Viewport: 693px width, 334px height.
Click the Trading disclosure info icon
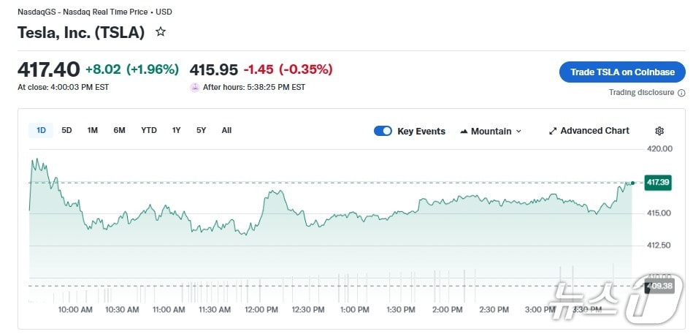(681, 93)
